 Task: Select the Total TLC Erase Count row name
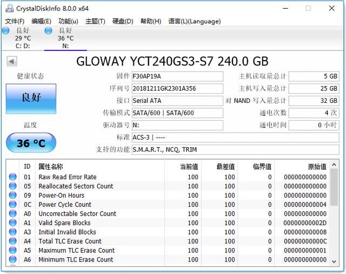pyautogui.click(x=70, y=241)
